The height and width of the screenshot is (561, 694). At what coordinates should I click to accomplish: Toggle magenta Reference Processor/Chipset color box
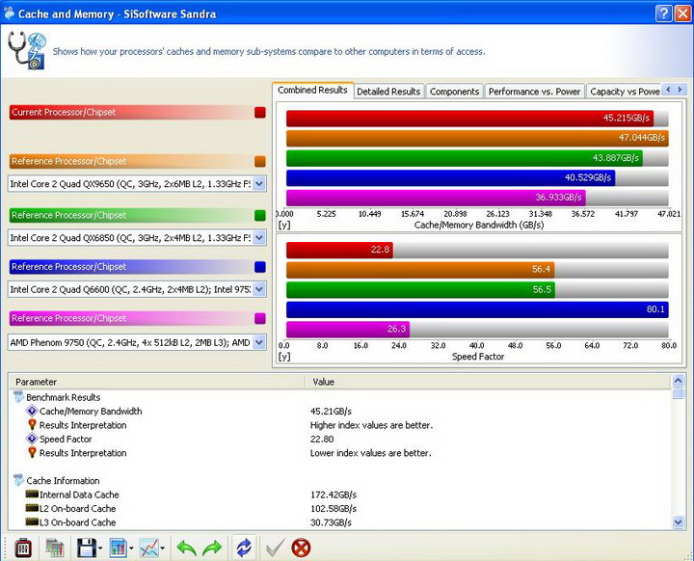click(x=260, y=318)
